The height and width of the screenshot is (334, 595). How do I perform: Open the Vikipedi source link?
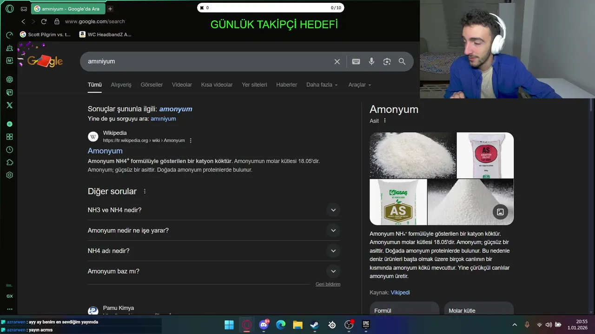click(x=400, y=293)
